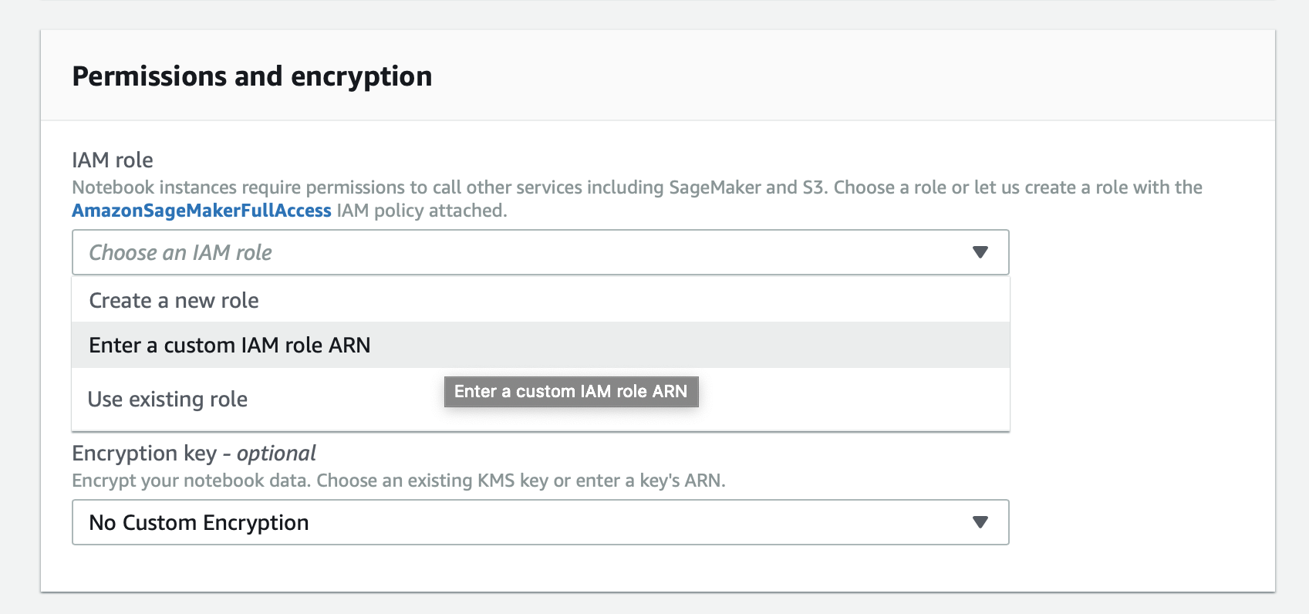Click the 'Notebook instances require permissions' description

pos(309,187)
